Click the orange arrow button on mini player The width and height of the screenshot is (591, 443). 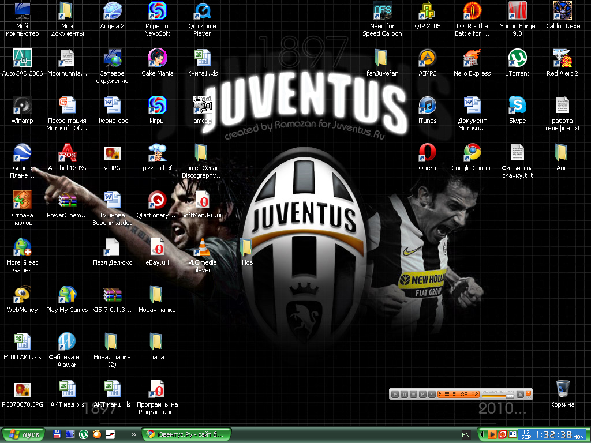pos(529,393)
